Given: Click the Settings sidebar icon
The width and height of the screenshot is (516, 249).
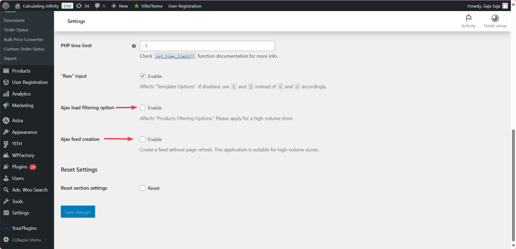Looking at the screenshot, I should 6,213.
